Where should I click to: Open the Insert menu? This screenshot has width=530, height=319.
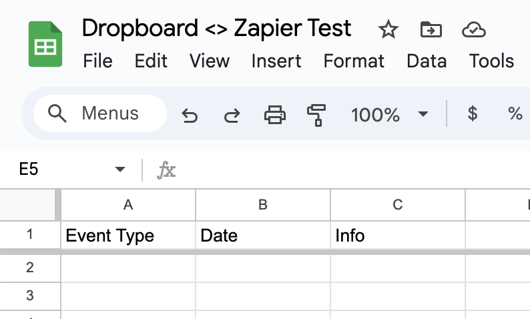coord(276,61)
